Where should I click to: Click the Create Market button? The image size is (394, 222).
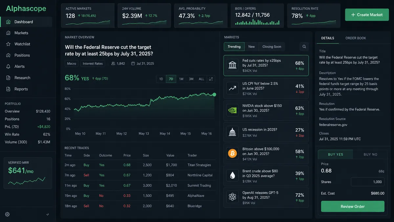pyautogui.click(x=367, y=15)
